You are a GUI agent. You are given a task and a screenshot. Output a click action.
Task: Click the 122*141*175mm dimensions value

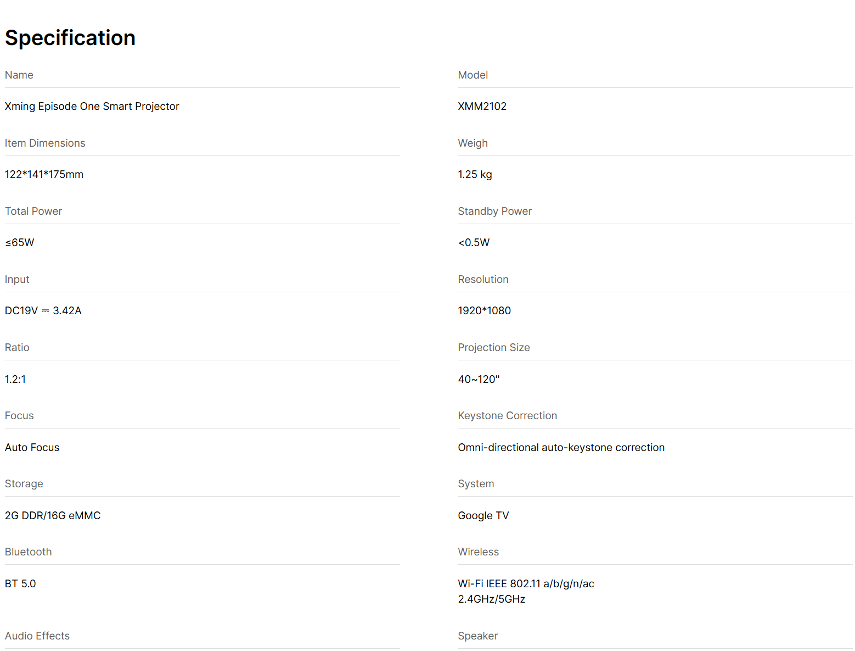point(44,174)
